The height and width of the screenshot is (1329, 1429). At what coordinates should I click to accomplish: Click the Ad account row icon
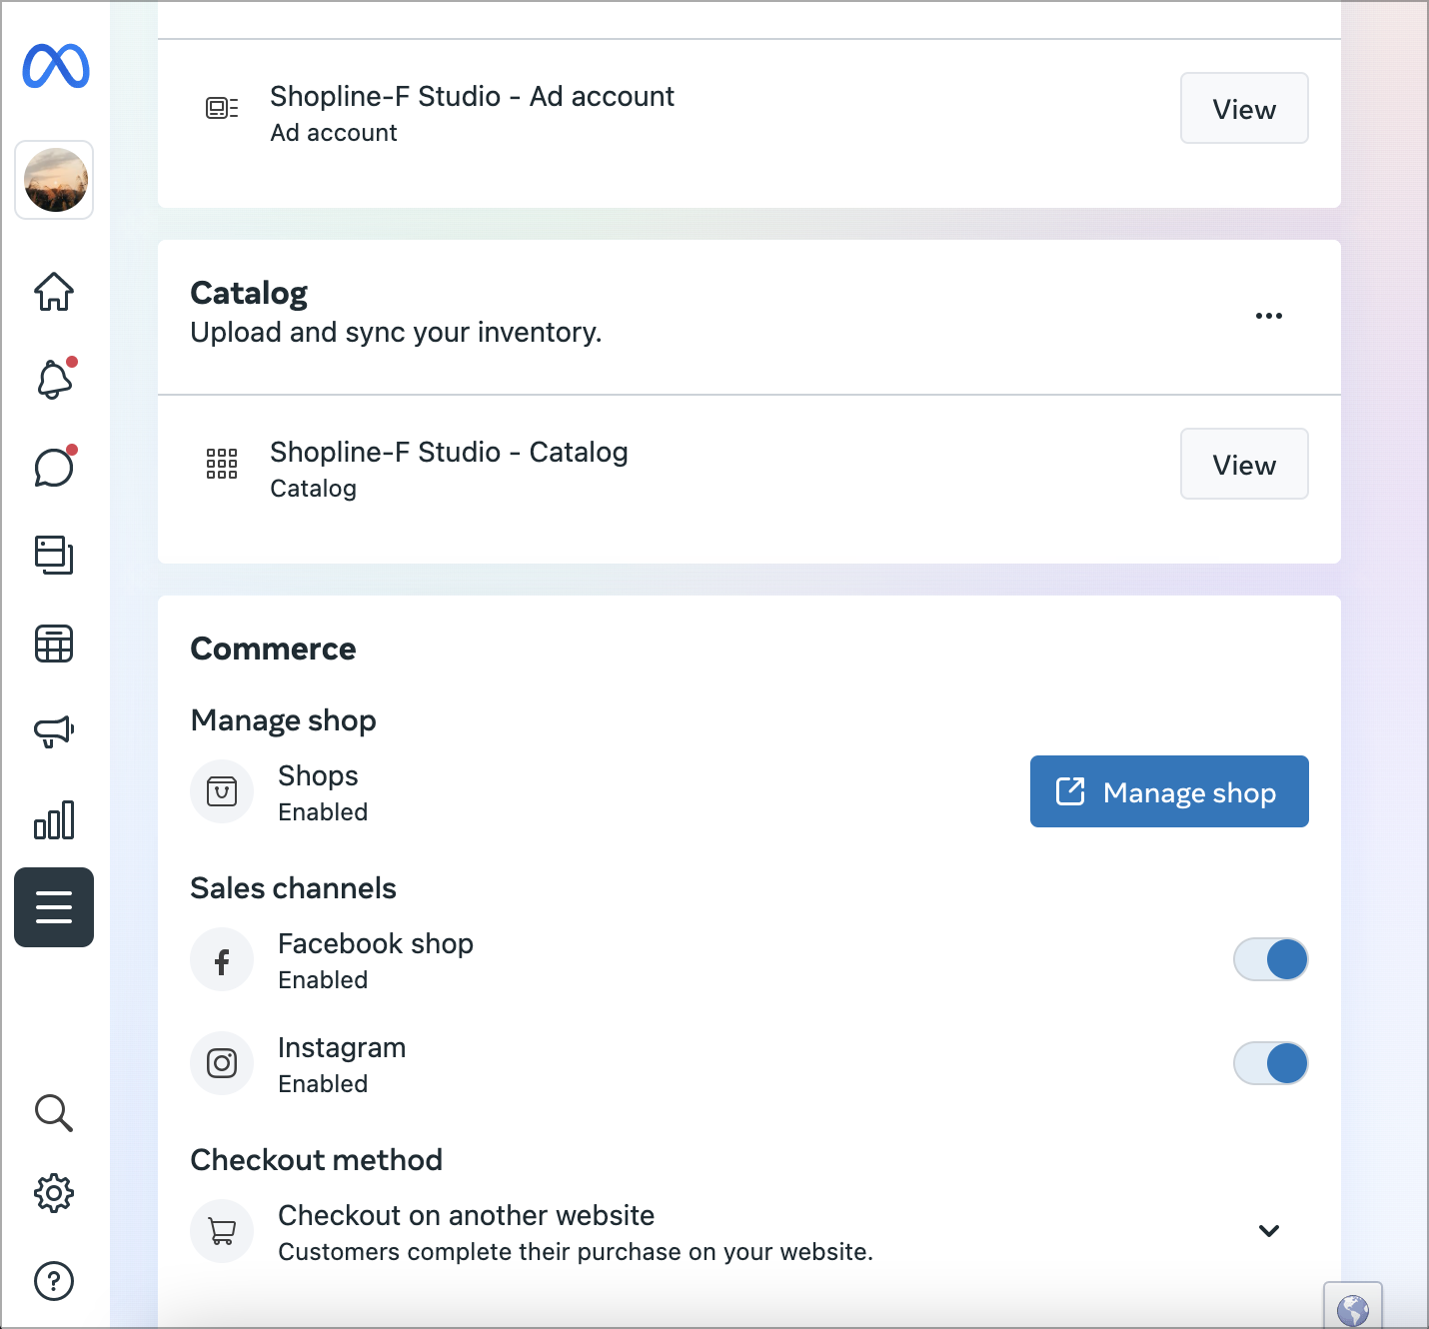222,108
